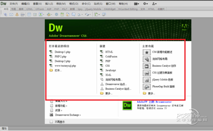This screenshot has width=213, height=131.
Task: Click the Business Catalyst 创作 icon
Action: pos(147,66)
